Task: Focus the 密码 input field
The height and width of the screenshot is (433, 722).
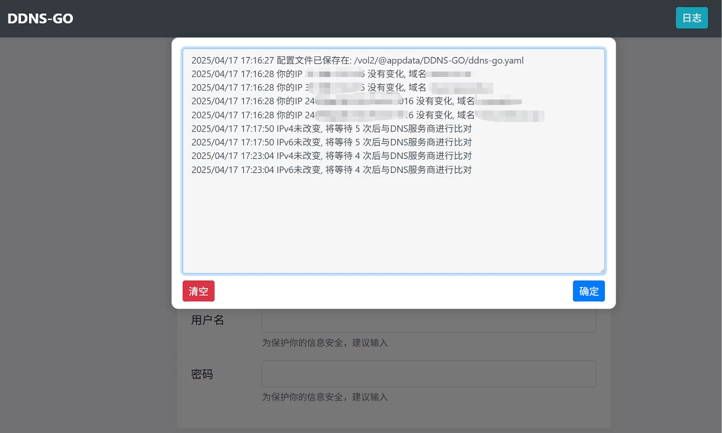Action: click(x=429, y=373)
